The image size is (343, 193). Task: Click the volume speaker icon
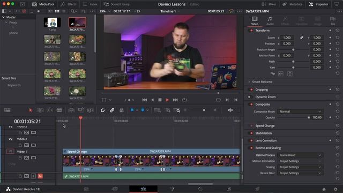tap(230, 110)
